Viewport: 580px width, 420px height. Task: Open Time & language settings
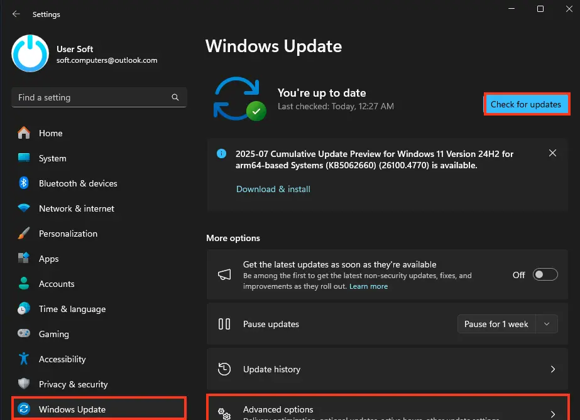[x=72, y=309]
